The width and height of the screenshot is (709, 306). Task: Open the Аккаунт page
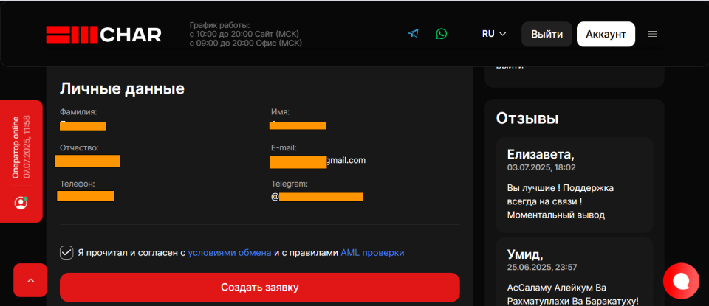tap(606, 35)
